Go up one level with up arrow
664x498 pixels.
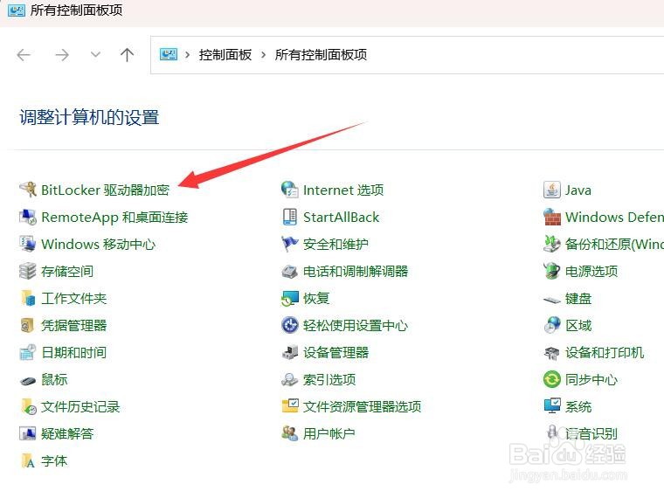click(127, 55)
